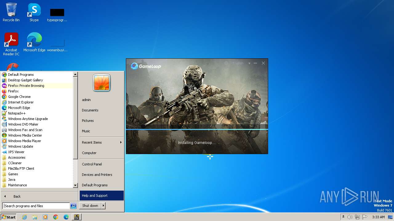The image size is (394, 221).
Task: Open Windows Media Player taskbar icon
Action: [45, 217]
